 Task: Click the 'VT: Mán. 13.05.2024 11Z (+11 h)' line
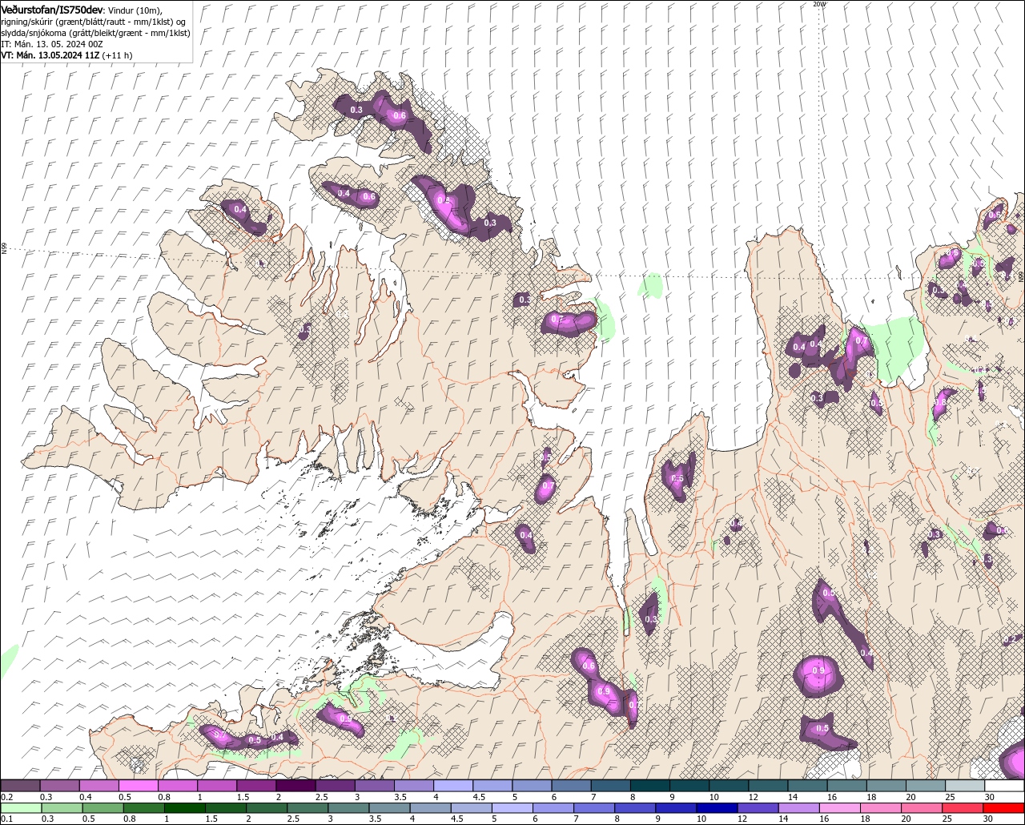pos(66,55)
